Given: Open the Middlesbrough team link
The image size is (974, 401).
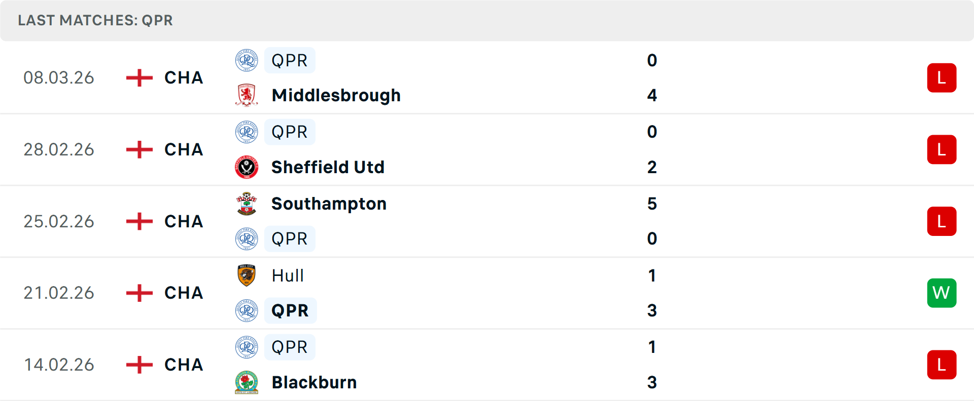Looking at the screenshot, I should [x=336, y=95].
